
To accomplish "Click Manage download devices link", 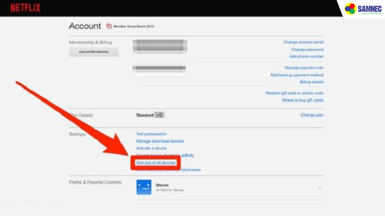I will tap(160, 141).
